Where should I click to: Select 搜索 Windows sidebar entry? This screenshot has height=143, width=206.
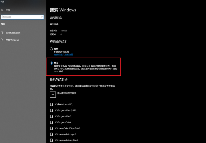point(12,40)
